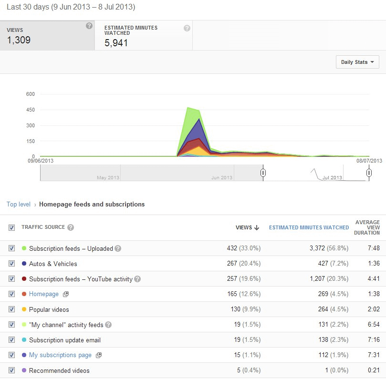
Task: Open the Daily Stats dropdown
Action: pyautogui.click(x=357, y=62)
